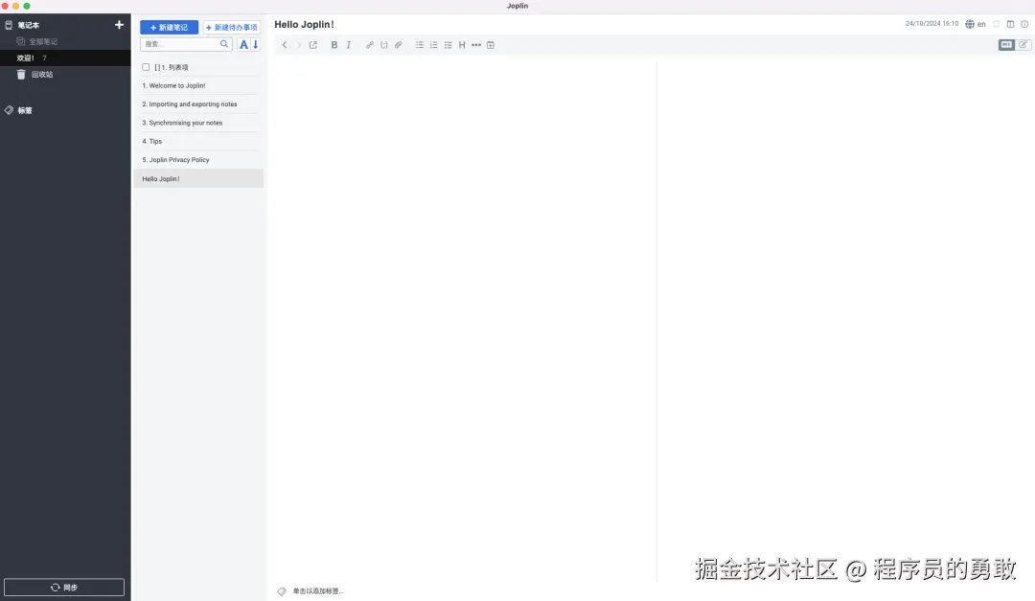Switch to the Rich Text editor toggle
This screenshot has width=1035, height=601.
(x=1022, y=44)
